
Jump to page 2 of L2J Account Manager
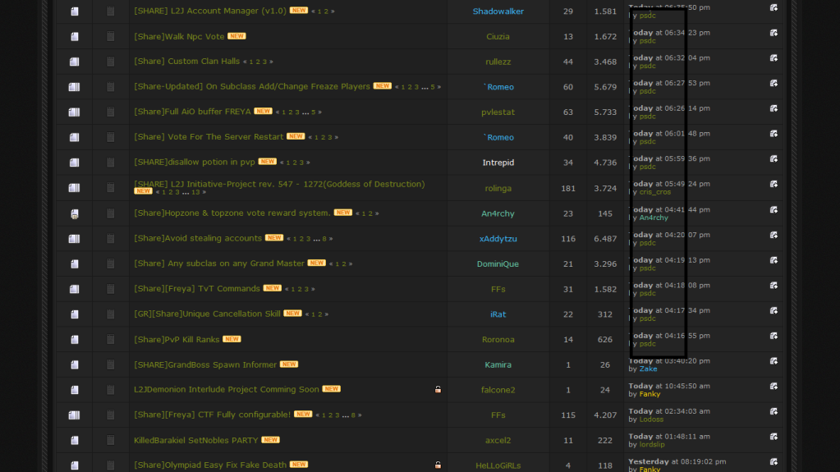pyautogui.click(x=326, y=11)
